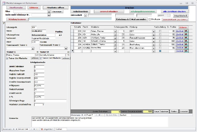
Task: Click the form icon in the window title bar
Action: [4, 3]
